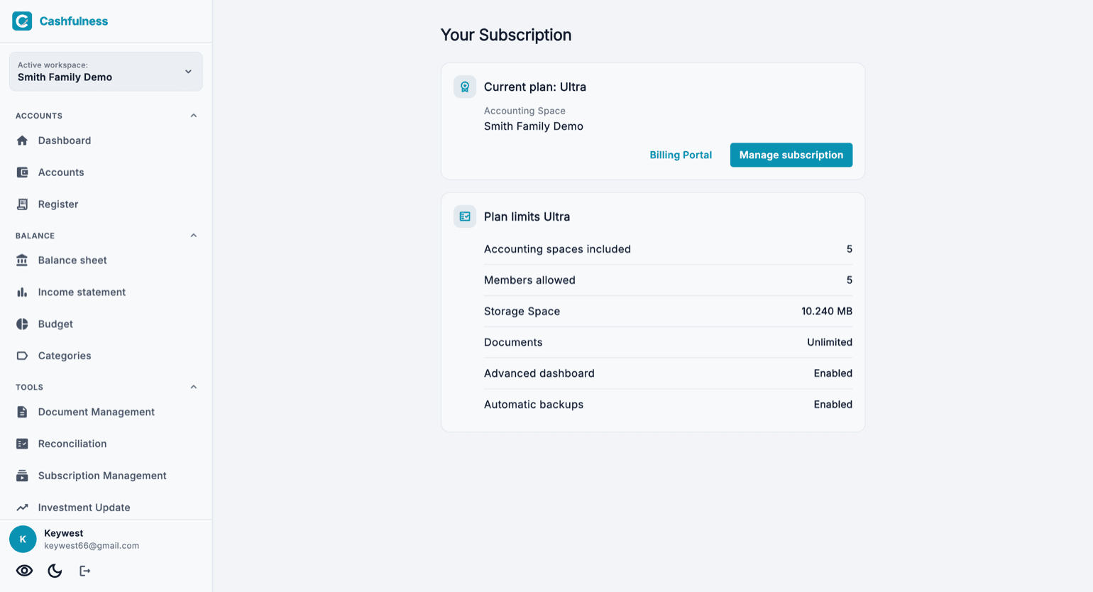Click the Storage Space row label
Image resolution: width=1093 pixels, height=592 pixels.
522,312
